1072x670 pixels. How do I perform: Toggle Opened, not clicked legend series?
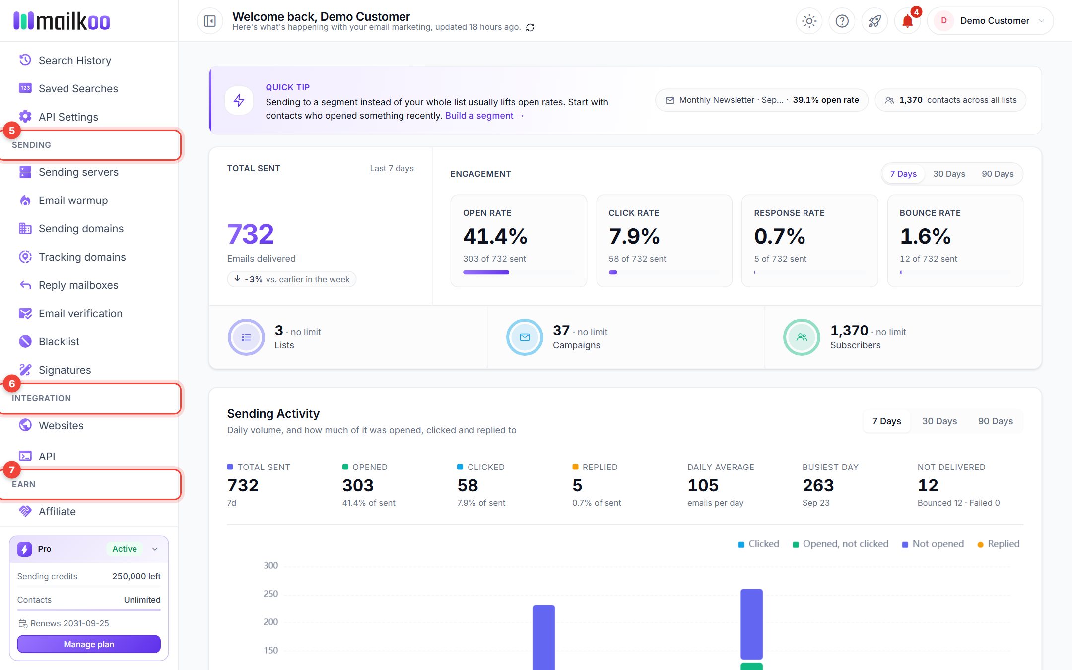841,544
